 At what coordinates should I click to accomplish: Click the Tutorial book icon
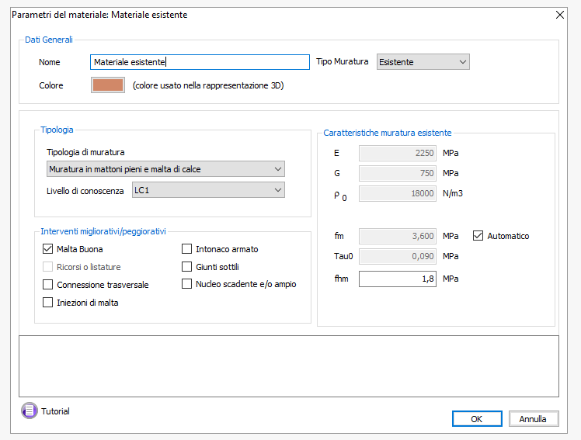(x=29, y=411)
